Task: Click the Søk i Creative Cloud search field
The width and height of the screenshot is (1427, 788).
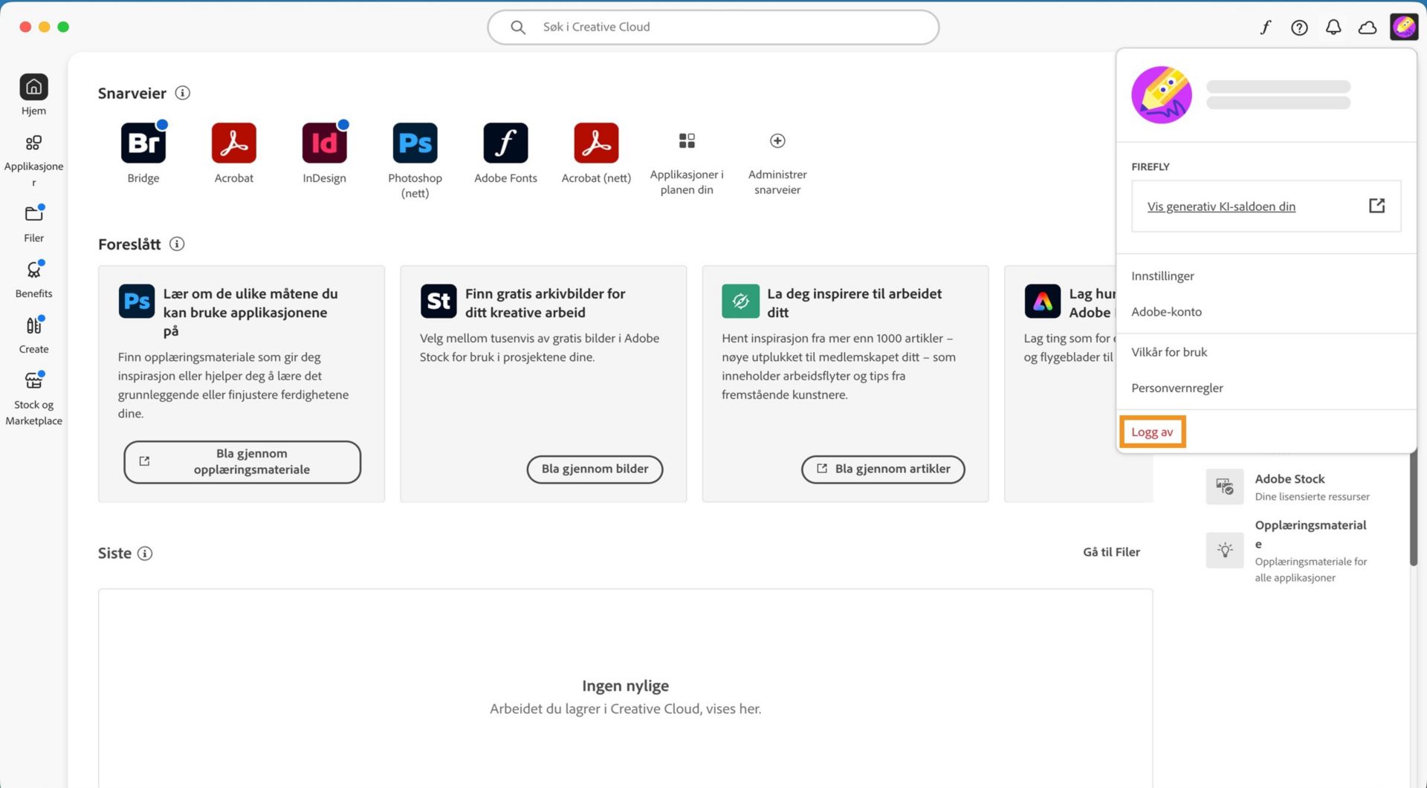Action: [x=712, y=27]
